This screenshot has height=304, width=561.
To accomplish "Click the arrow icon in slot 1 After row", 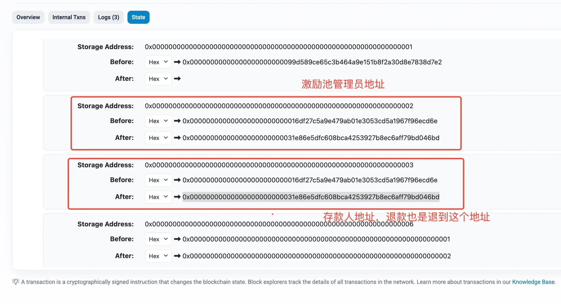I will pyautogui.click(x=177, y=79).
